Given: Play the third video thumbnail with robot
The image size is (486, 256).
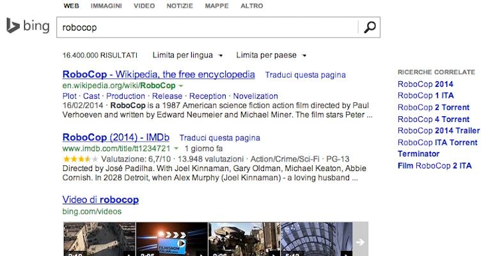Looking at the screenshot, I should point(244,239).
